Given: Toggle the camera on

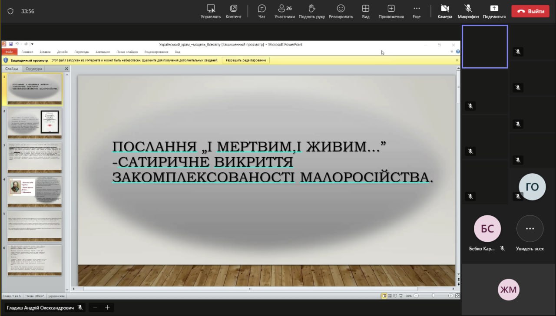Looking at the screenshot, I should (445, 11).
